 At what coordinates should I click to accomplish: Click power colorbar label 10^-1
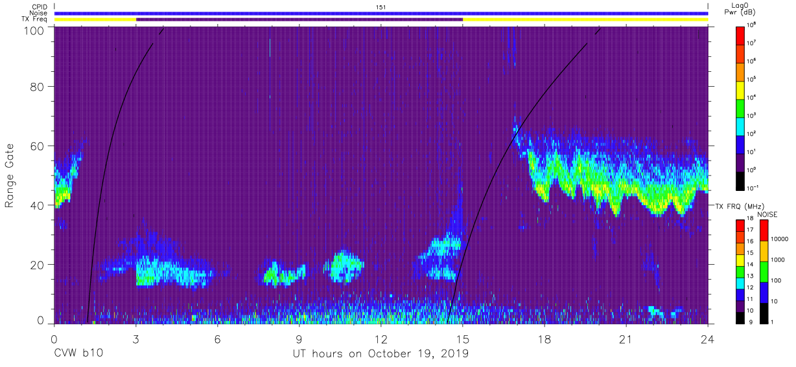click(x=754, y=188)
